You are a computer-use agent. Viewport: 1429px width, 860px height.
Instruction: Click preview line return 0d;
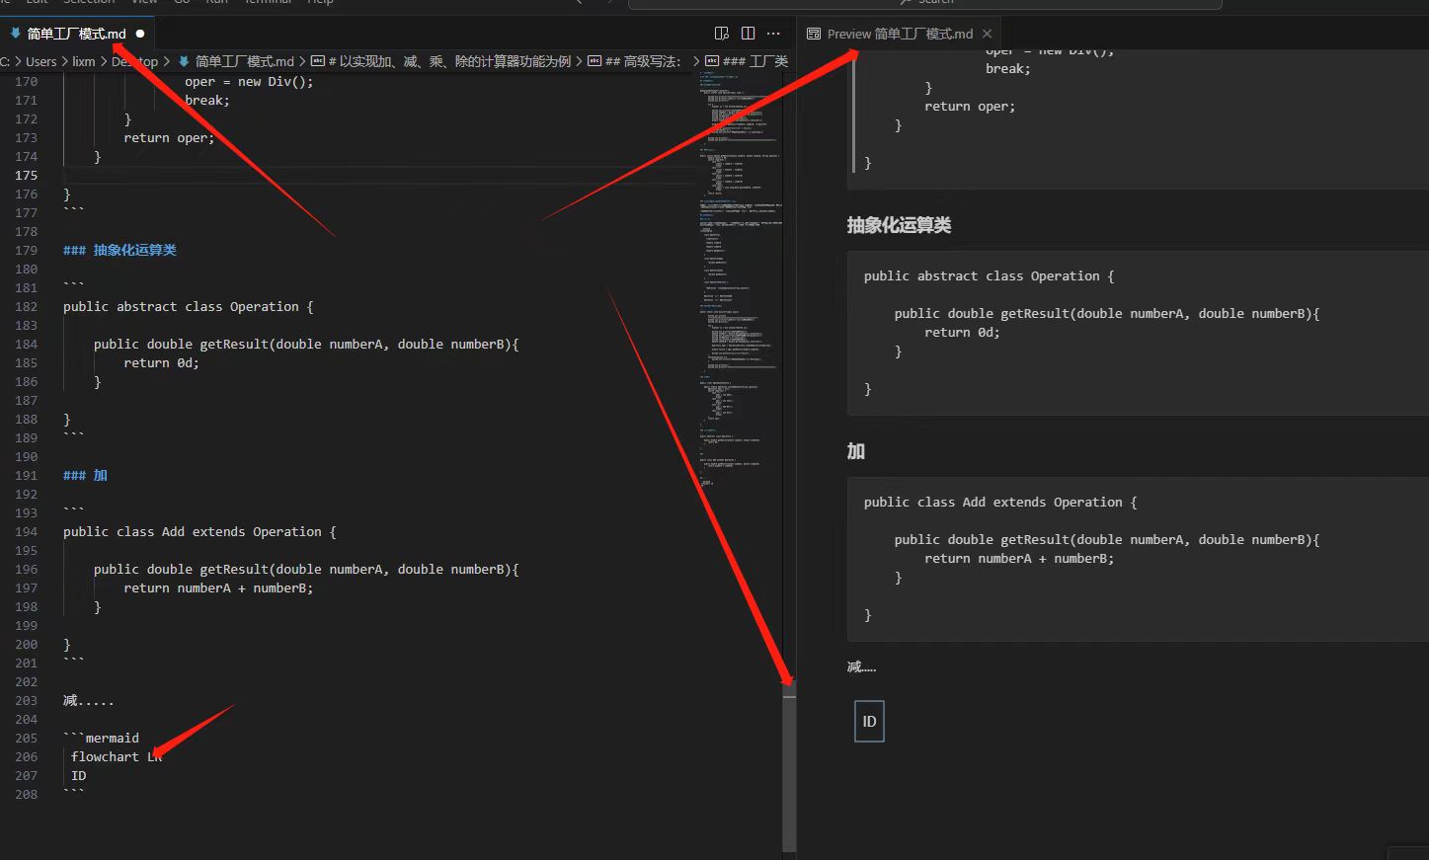click(962, 332)
